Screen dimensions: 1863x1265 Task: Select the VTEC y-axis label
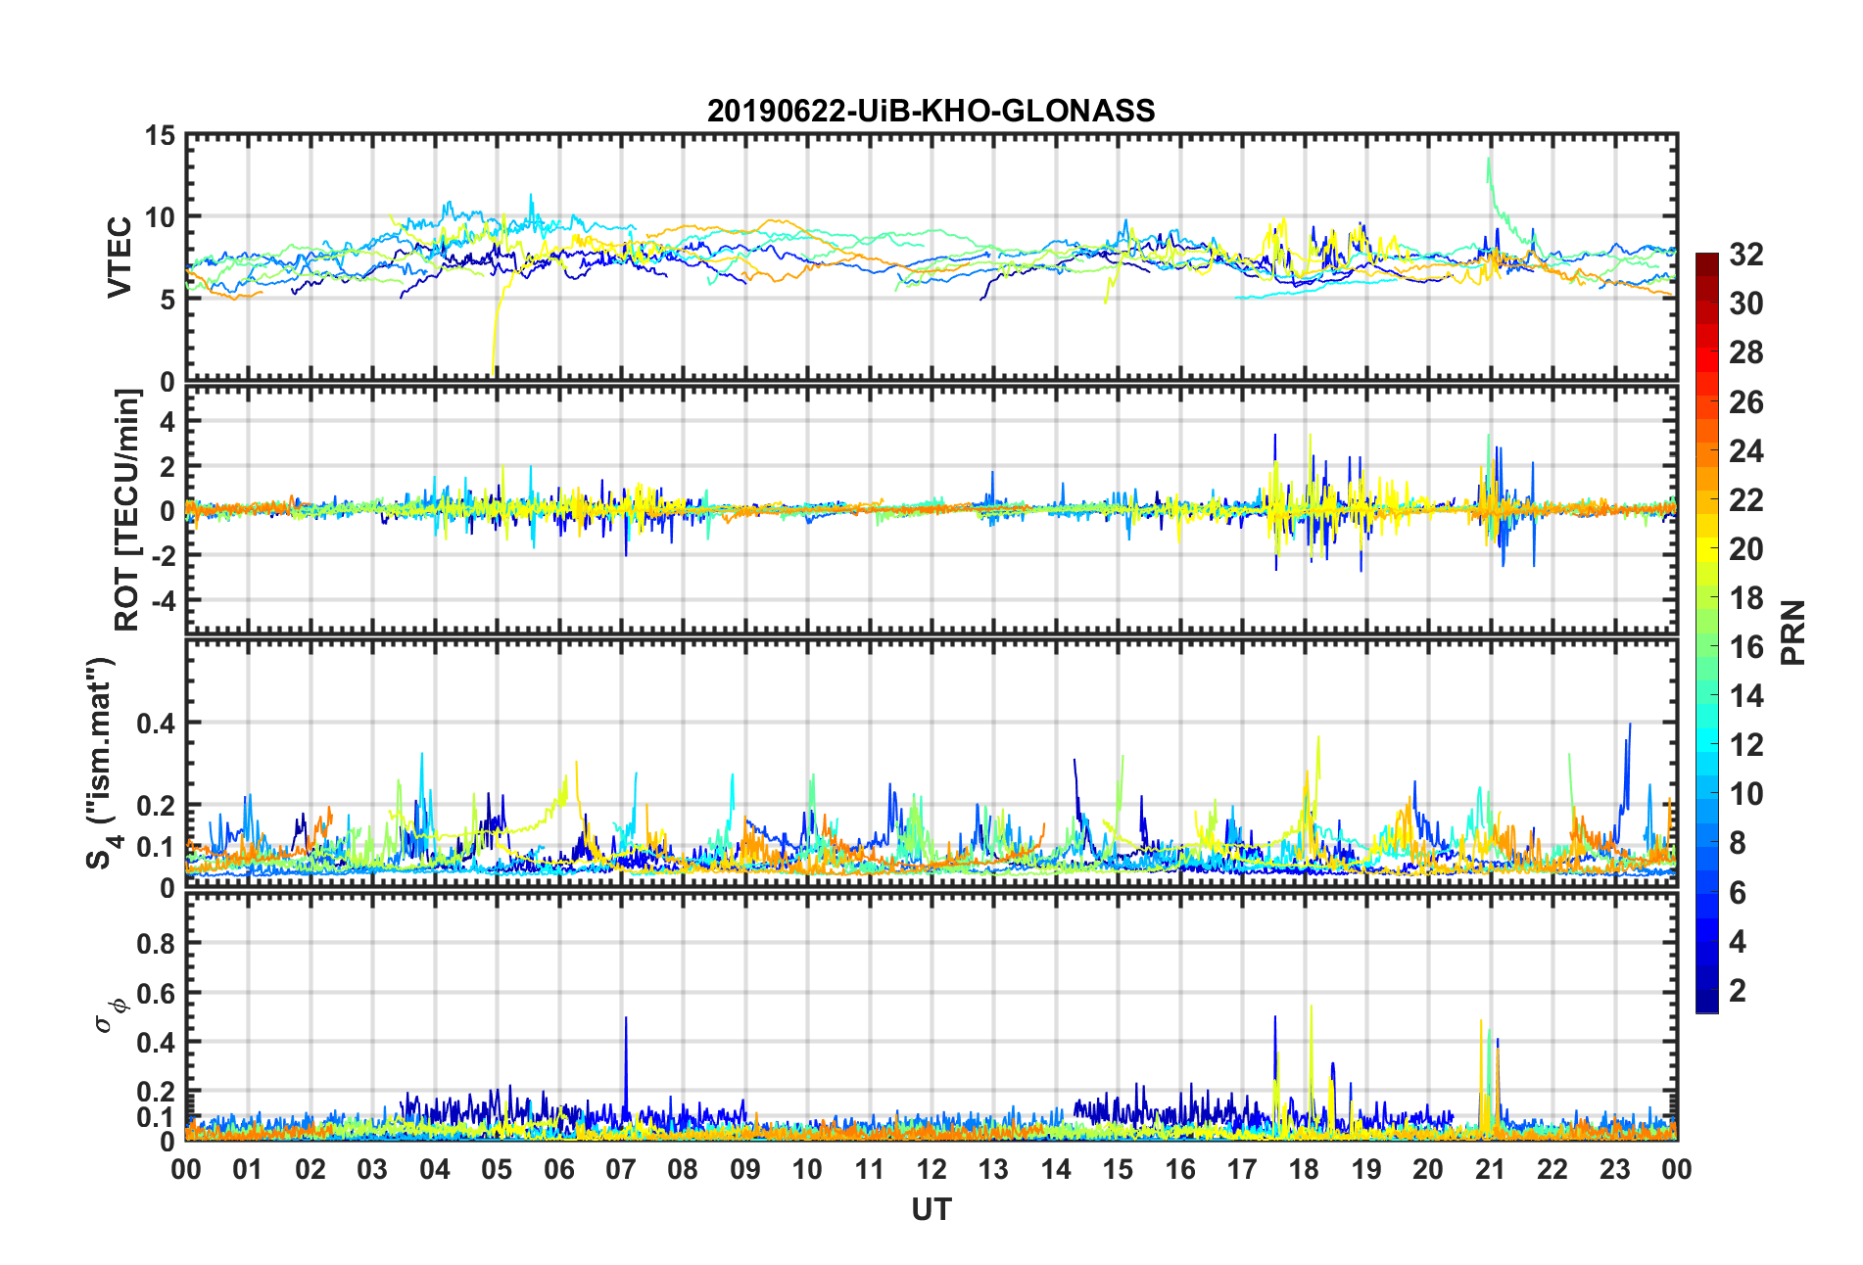[x=119, y=258]
